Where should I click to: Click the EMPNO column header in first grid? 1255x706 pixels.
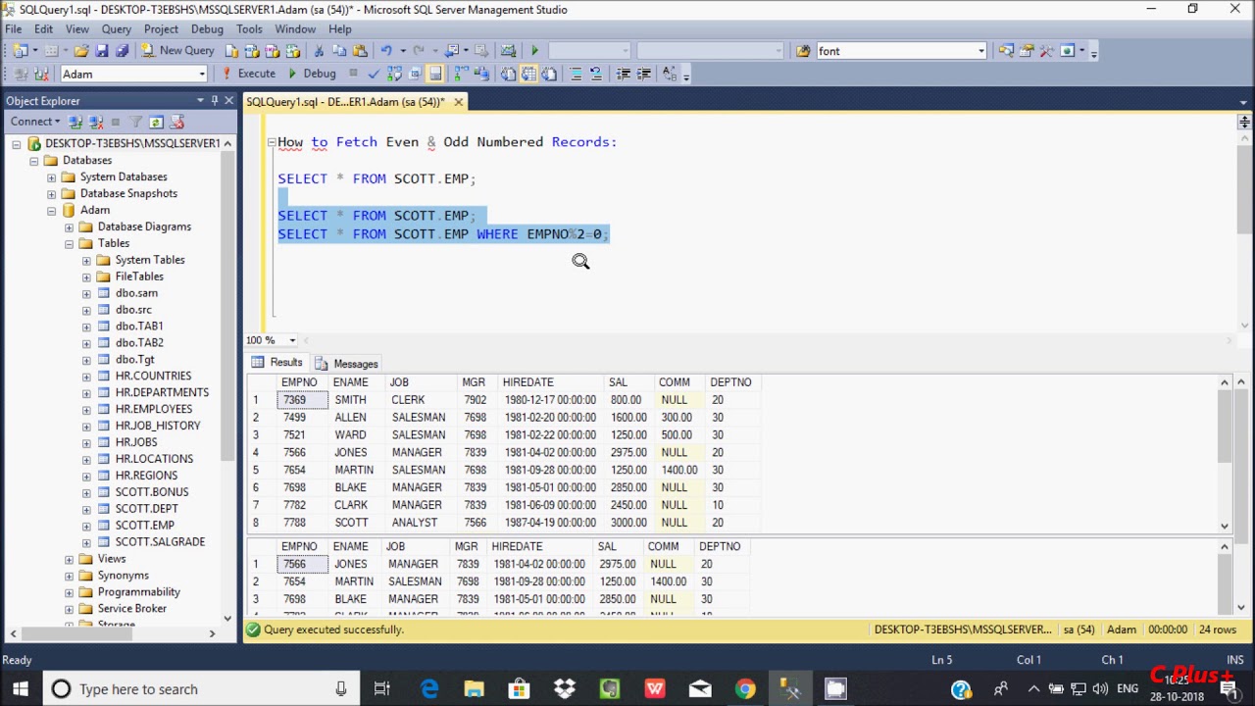pyautogui.click(x=299, y=382)
